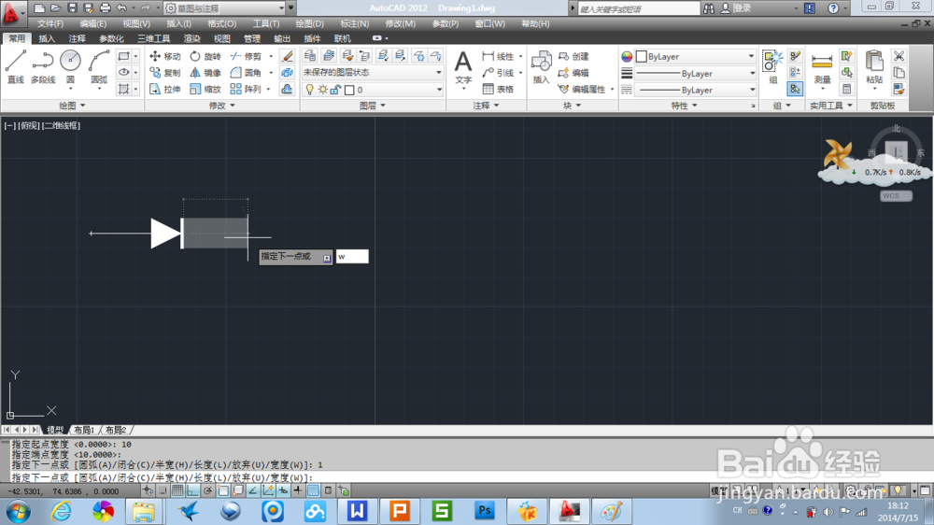Viewport: 934px width, 525px height.
Task: Expand the 绘图 panel
Action: click(x=72, y=106)
